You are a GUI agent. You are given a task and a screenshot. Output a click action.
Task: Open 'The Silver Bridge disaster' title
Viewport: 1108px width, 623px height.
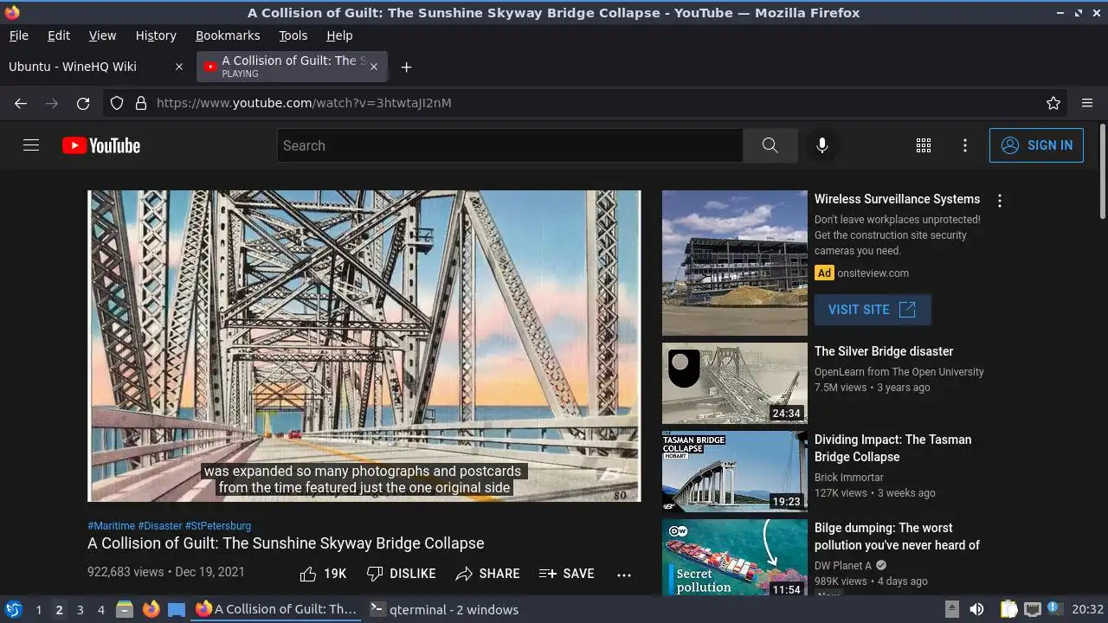(x=884, y=351)
